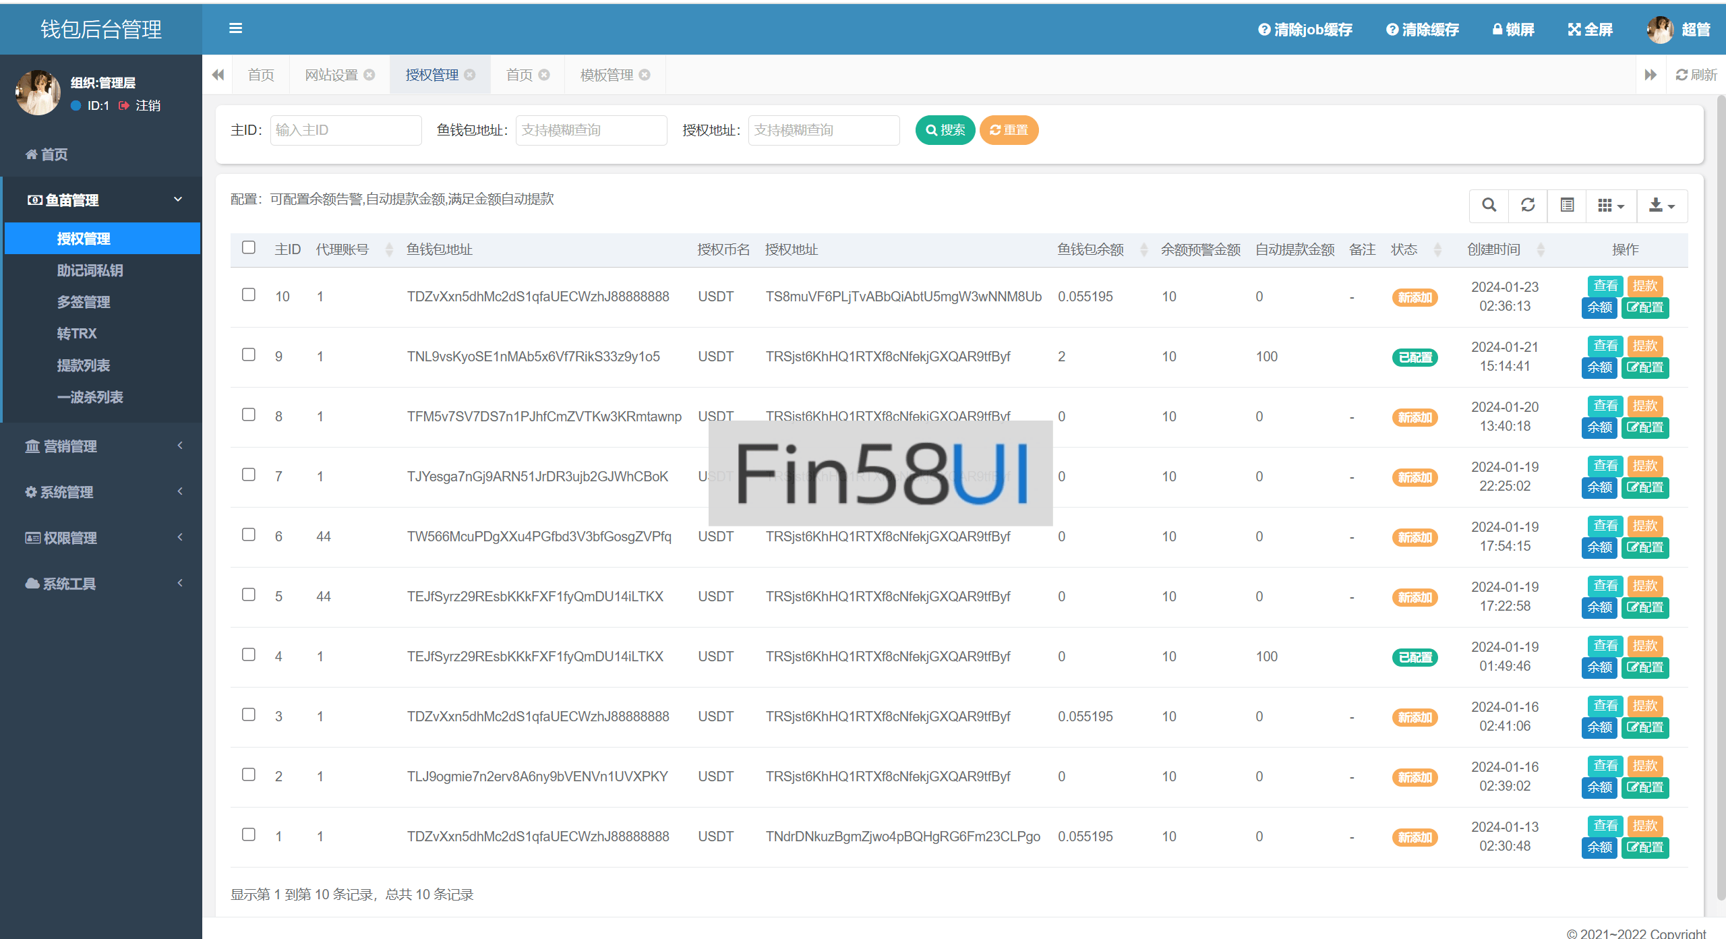Click the 锁屏 lock screen icon
Image resolution: width=1726 pixels, height=939 pixels.
click(x=1497, y=30)
